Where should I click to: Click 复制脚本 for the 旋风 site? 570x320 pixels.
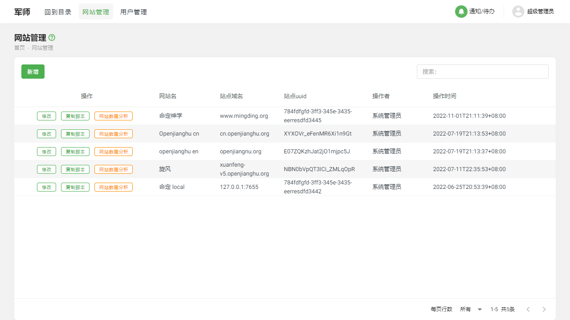tap(75, 169)
